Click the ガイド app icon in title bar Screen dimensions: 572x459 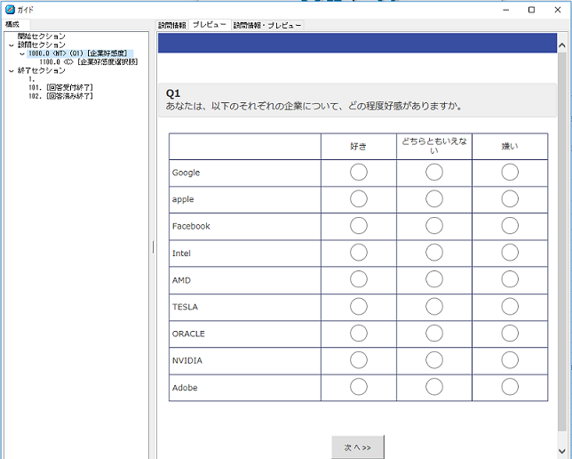coord(10,10)
